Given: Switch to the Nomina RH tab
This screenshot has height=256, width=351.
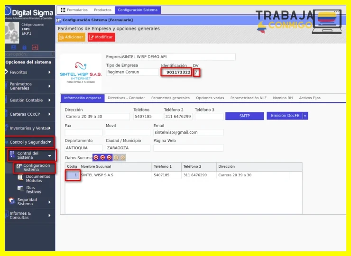Looking at the screenshot, I should click(283, 98).
